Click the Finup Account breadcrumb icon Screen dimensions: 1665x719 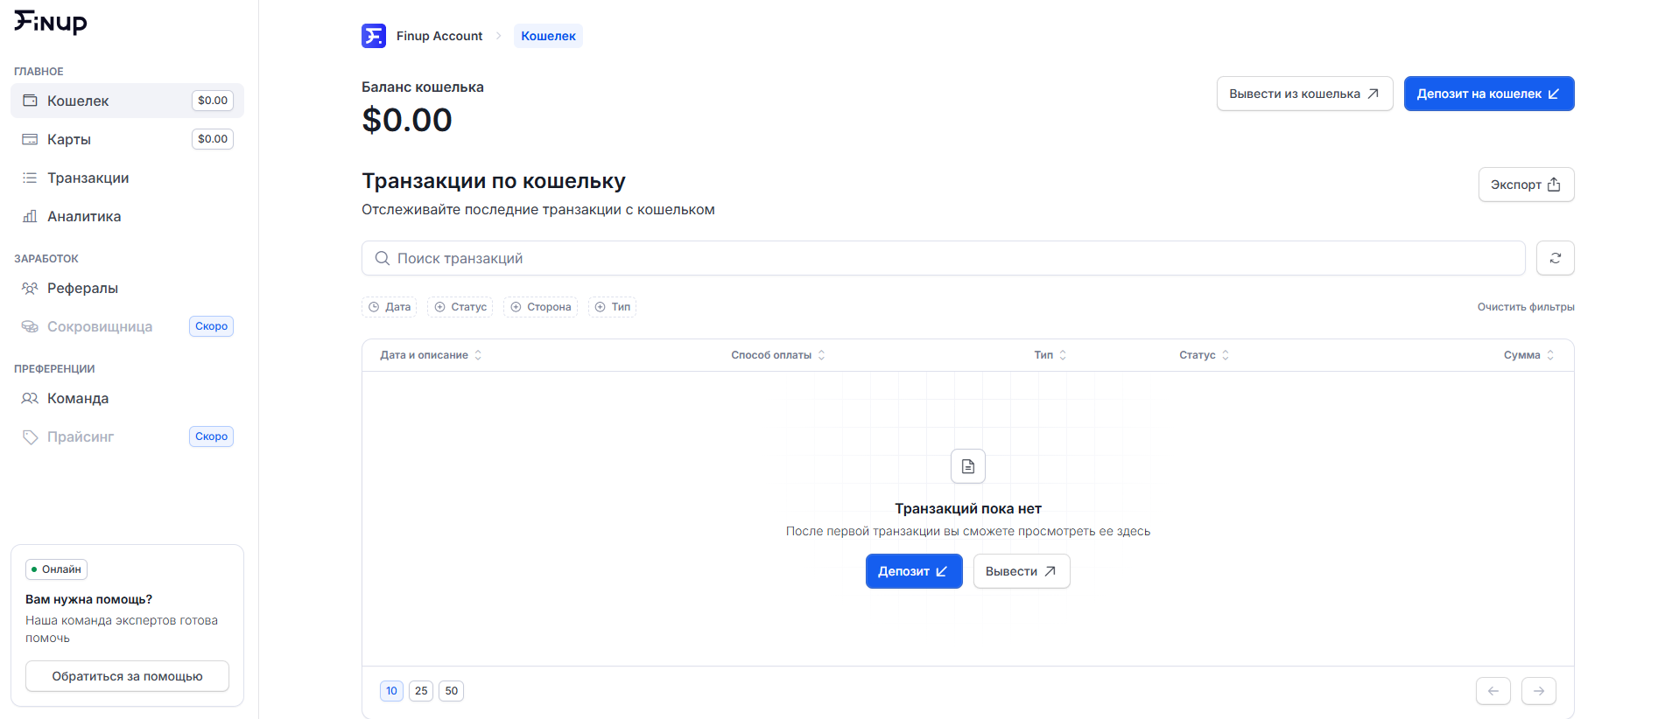click(374, 36)
